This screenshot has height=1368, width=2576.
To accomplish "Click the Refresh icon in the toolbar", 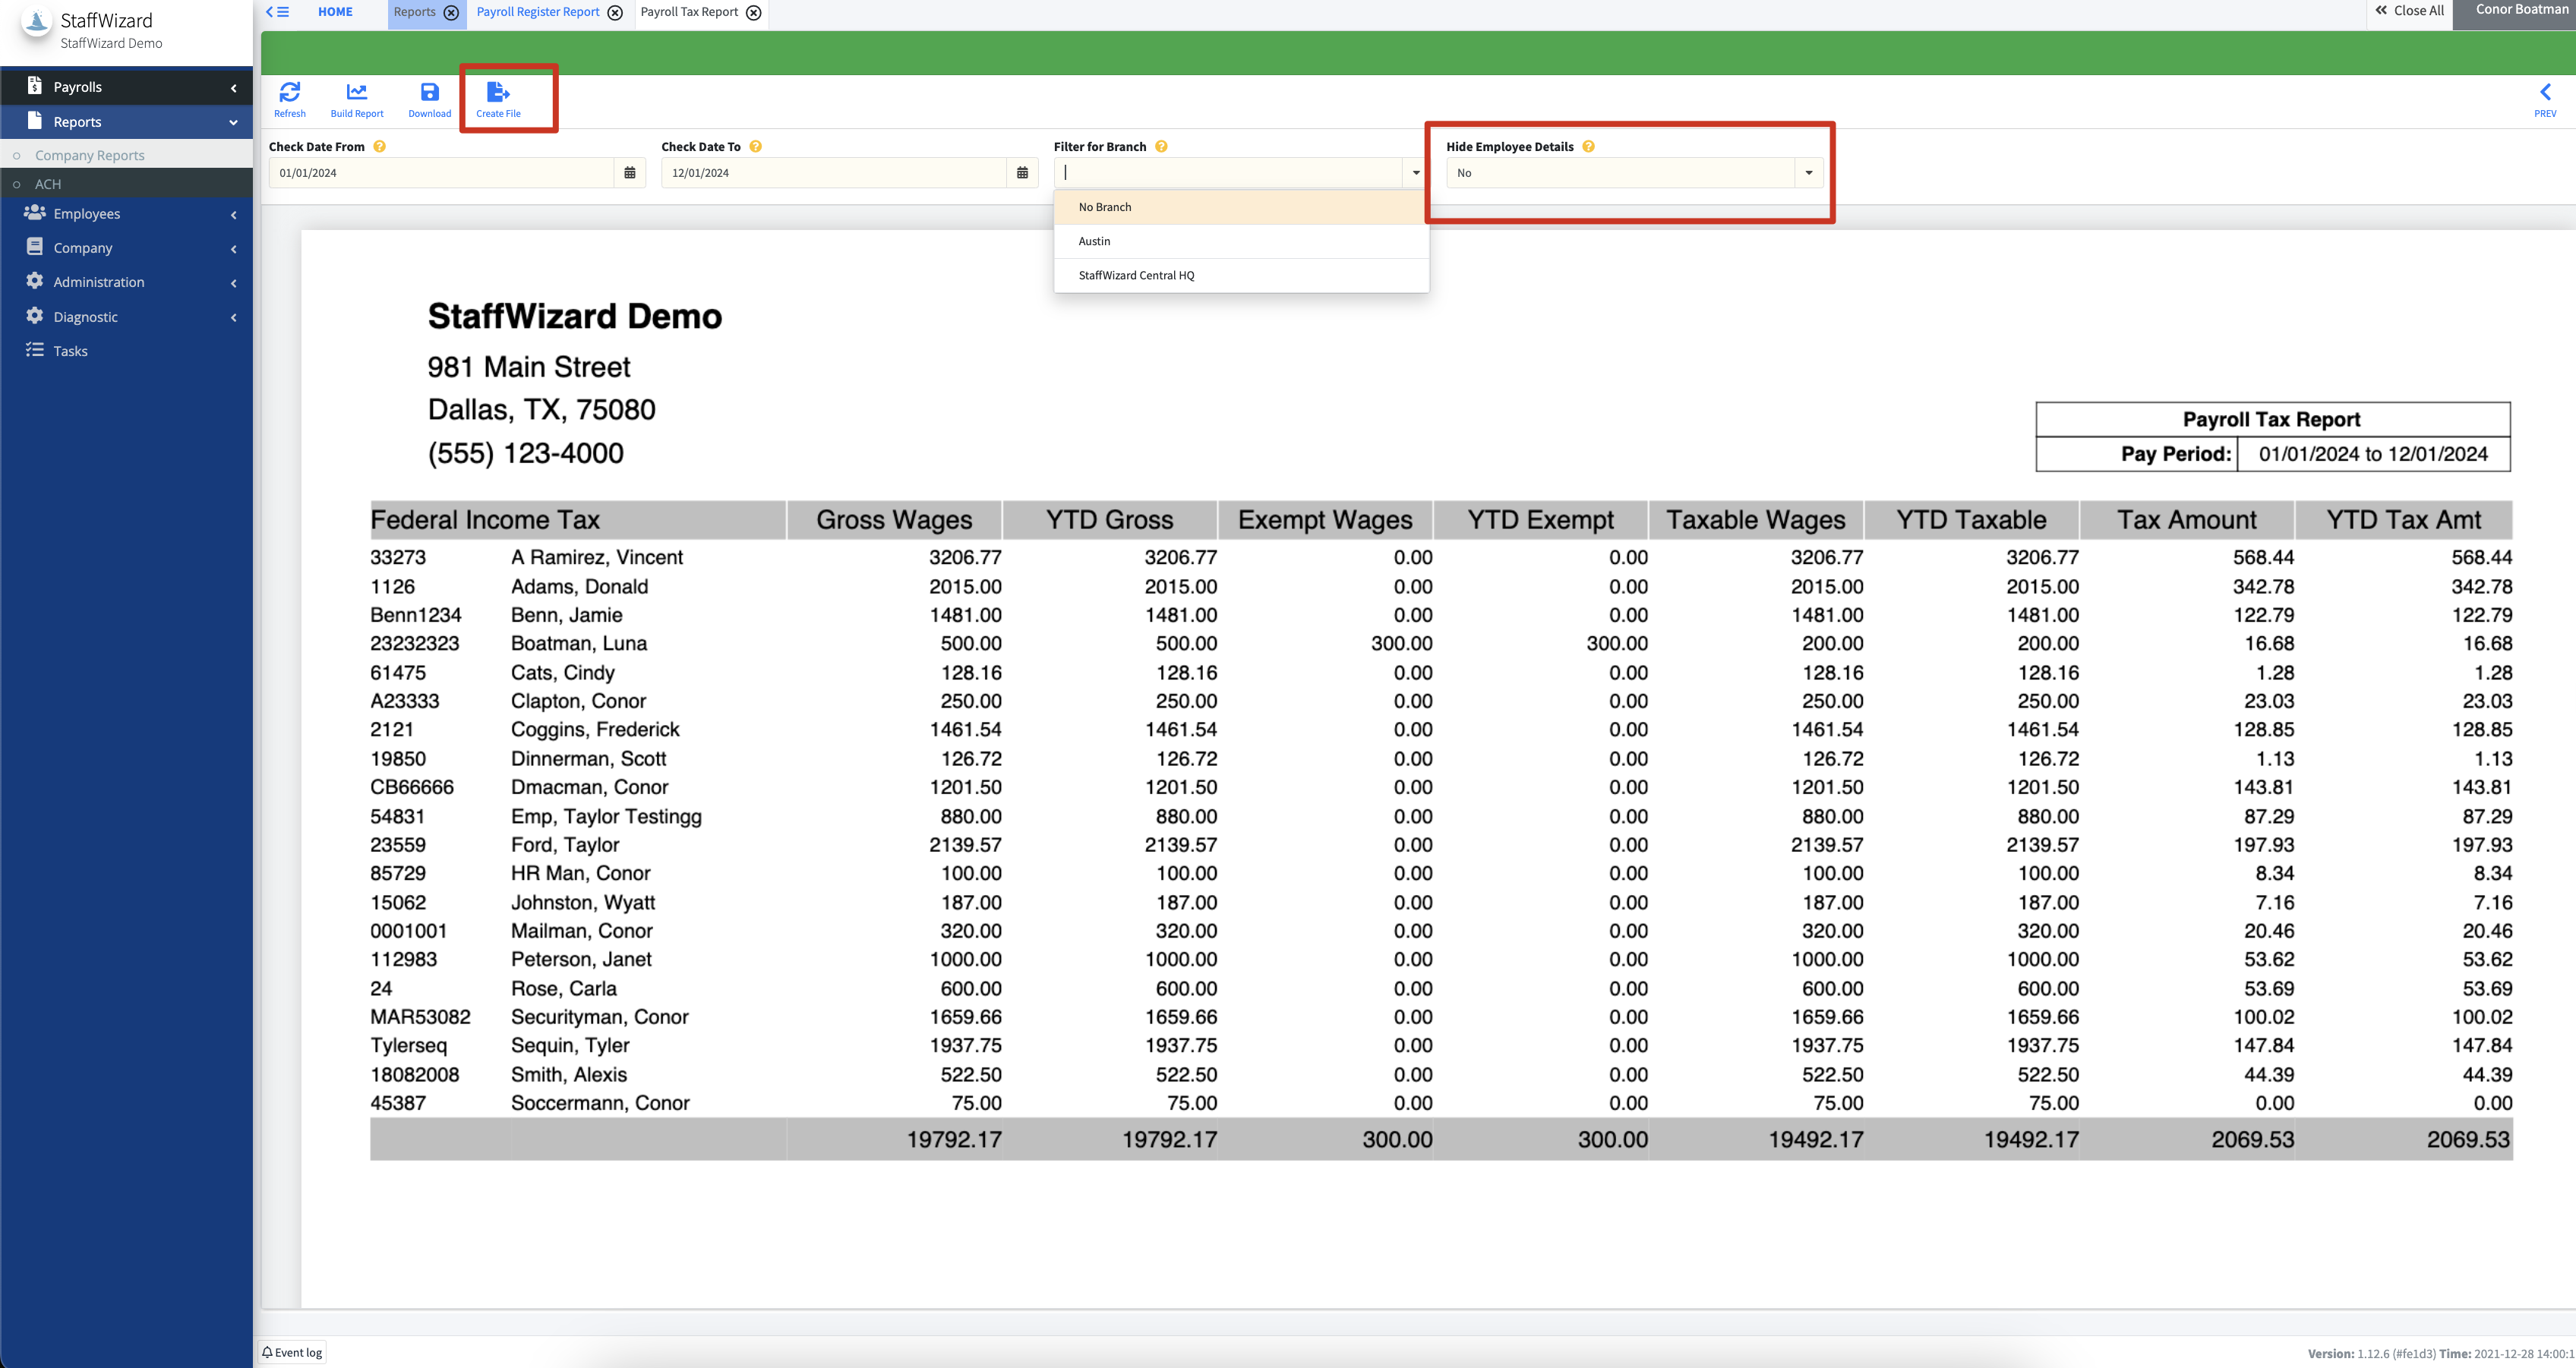I will tap(289, 98).
